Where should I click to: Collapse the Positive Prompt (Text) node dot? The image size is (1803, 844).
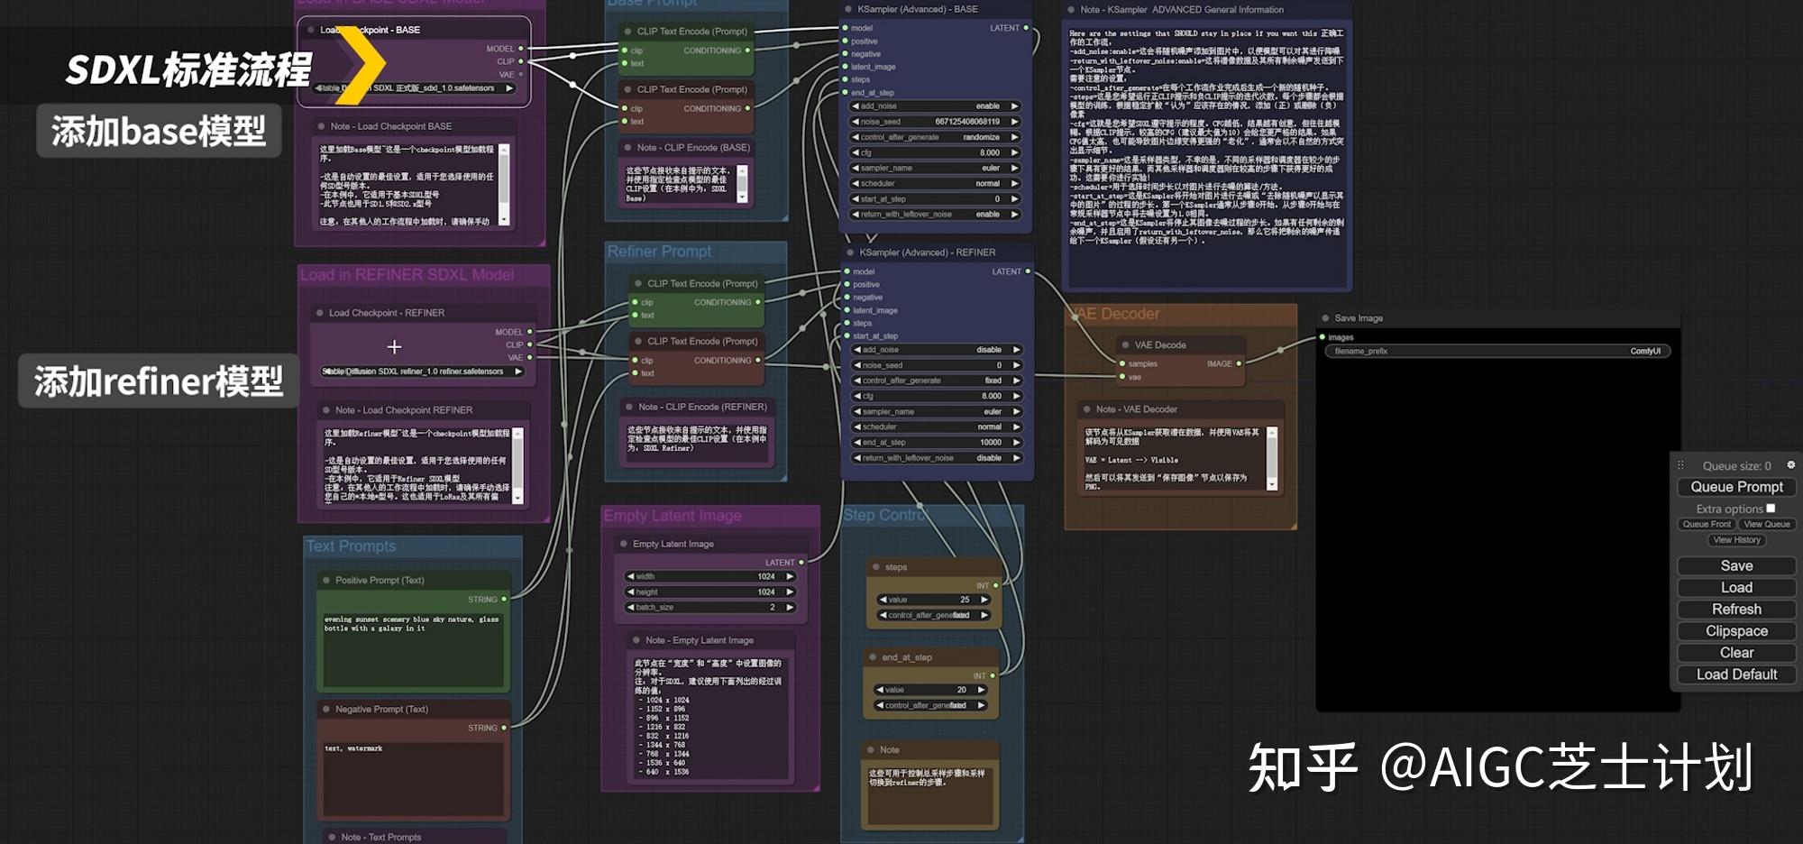pos(327,580)
